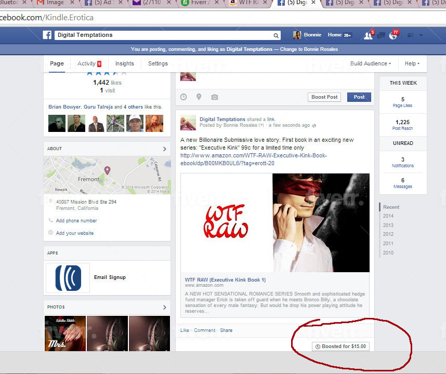Screen dimensions: 446x374
Task: Click Notifications unread count
Action: click(x=403, y=162)
